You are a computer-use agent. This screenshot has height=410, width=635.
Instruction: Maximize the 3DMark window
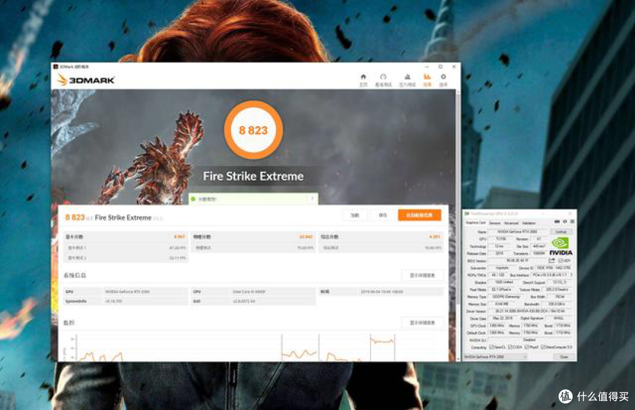pos(440,66)
